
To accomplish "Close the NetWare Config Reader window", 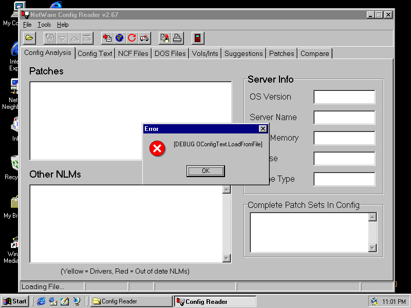I will [388, 15].
